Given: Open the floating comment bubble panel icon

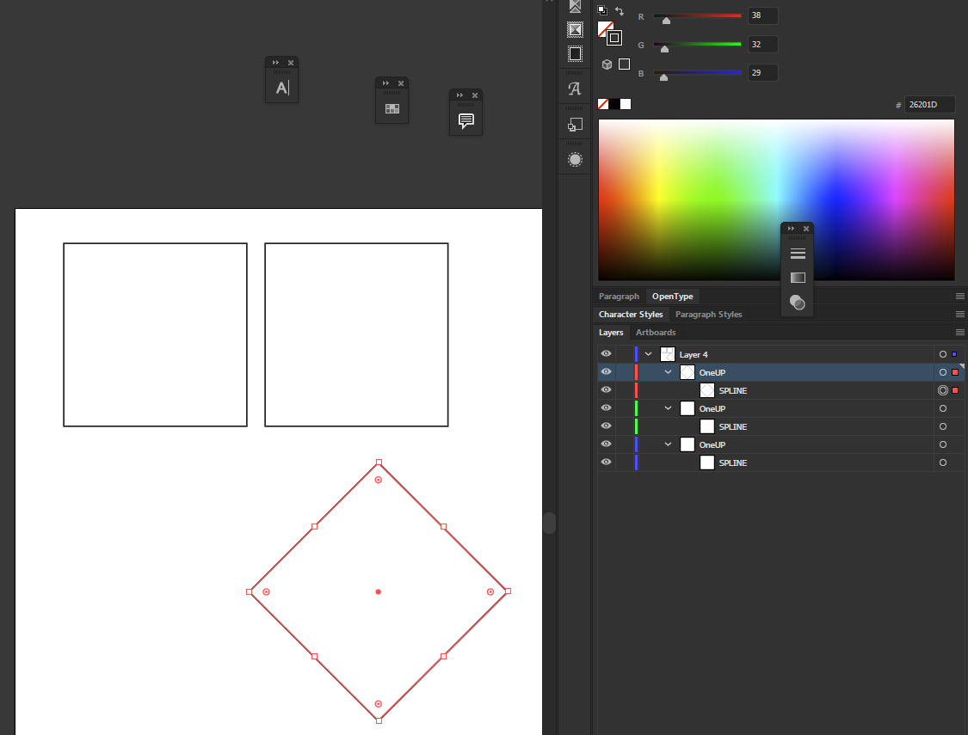Looking at the screenshot, I should (466, 120).
